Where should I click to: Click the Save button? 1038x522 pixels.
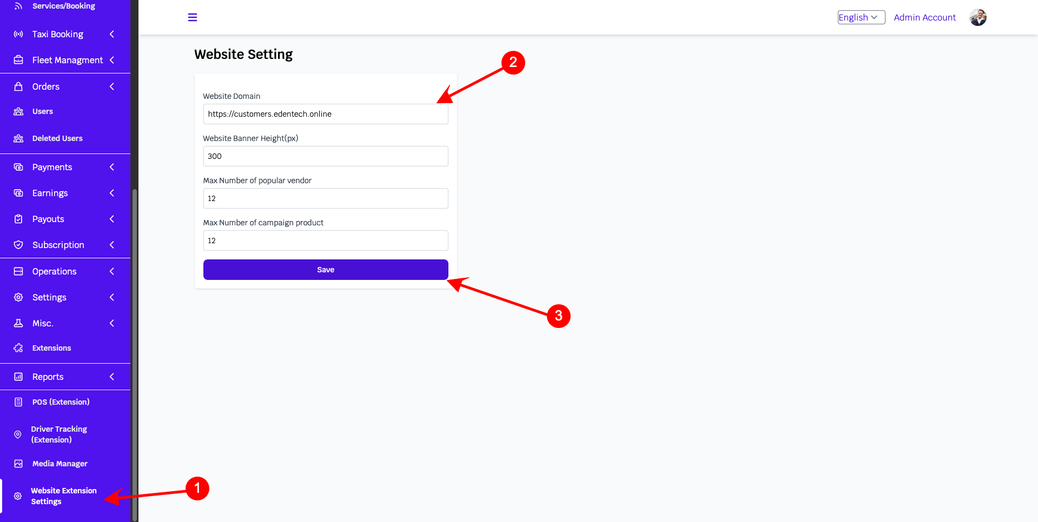tap(326, 270)
